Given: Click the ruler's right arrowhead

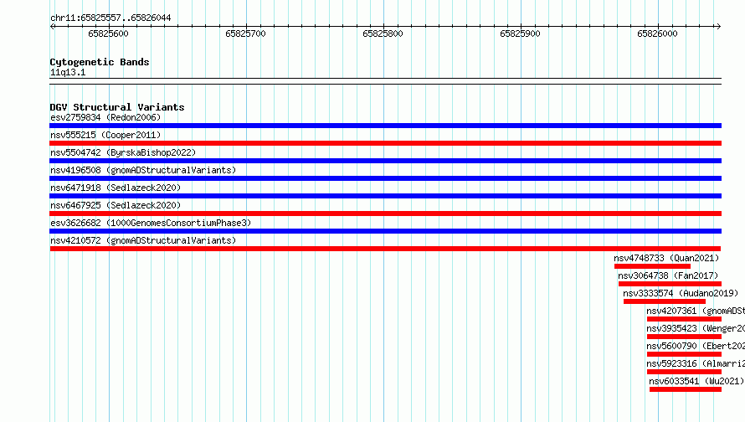Looking at the screenshot, I should (x=718, y=26).
